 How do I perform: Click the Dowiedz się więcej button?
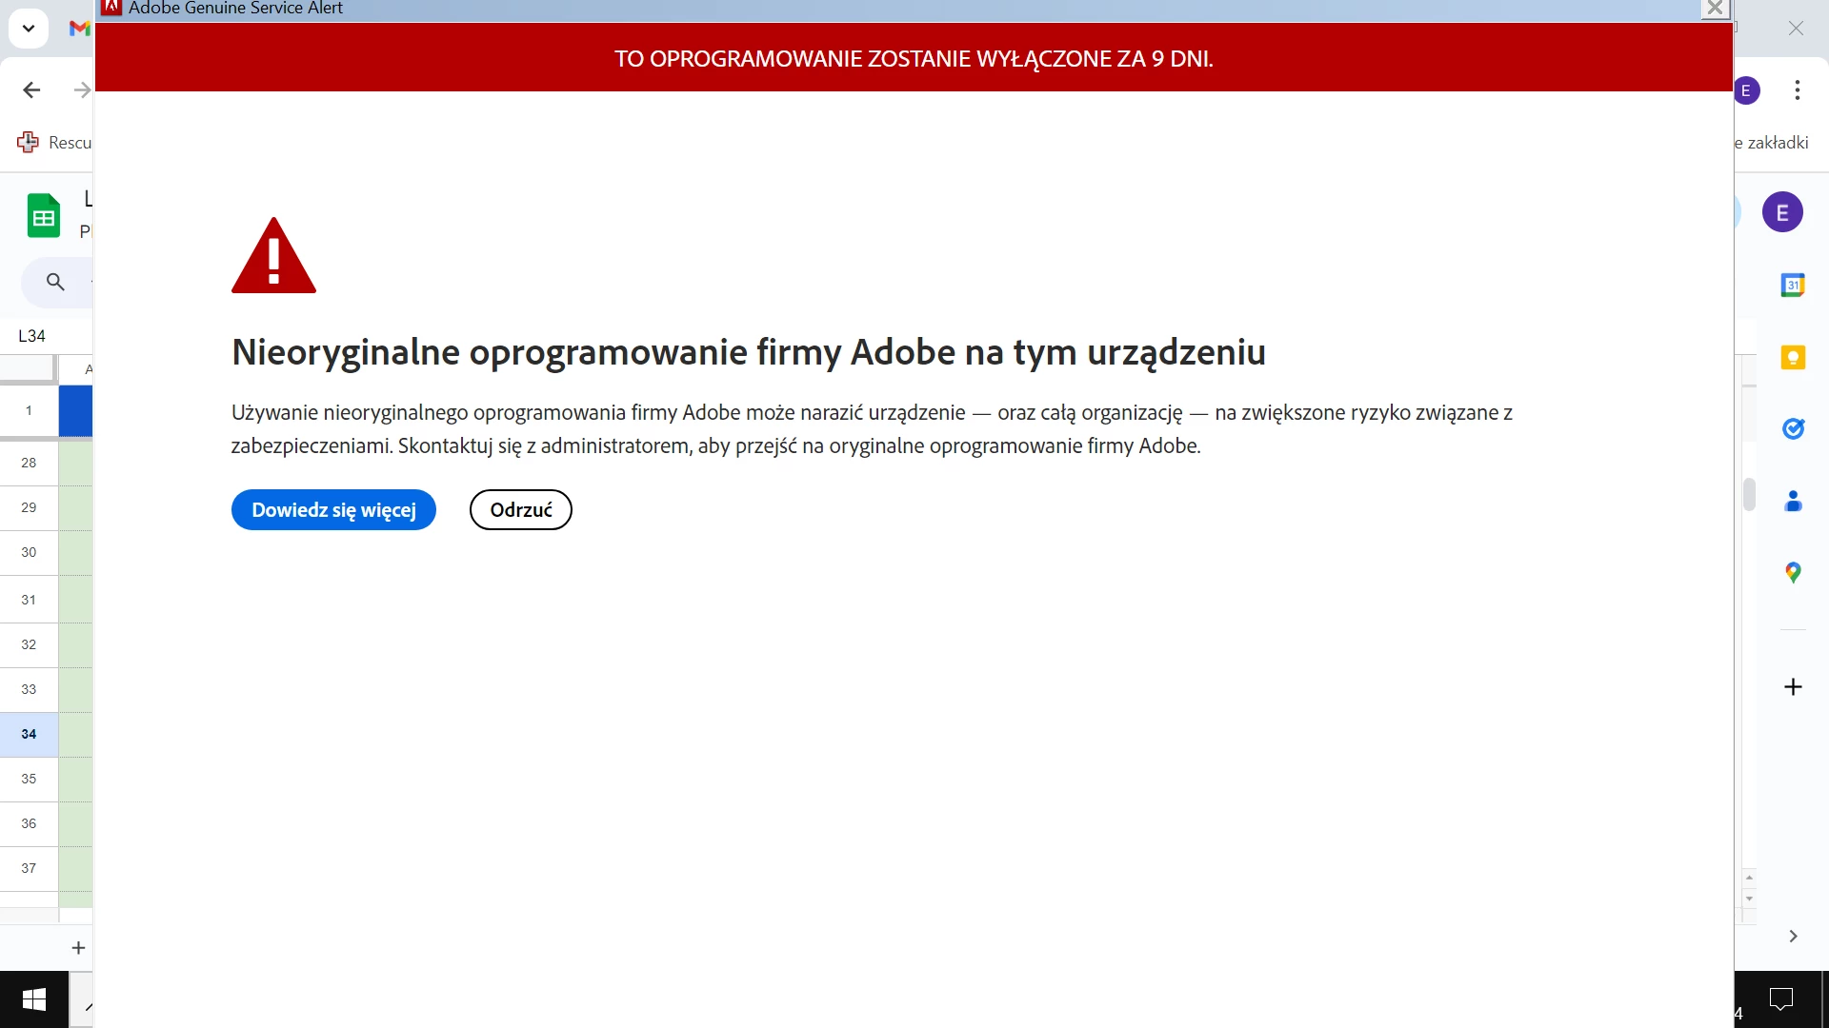tap(333, 510)
